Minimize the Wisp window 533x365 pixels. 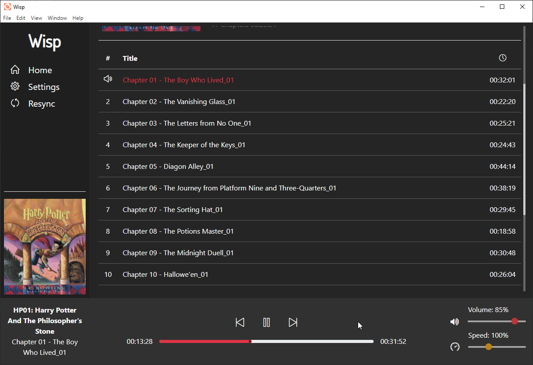click(x=482, y=7)
